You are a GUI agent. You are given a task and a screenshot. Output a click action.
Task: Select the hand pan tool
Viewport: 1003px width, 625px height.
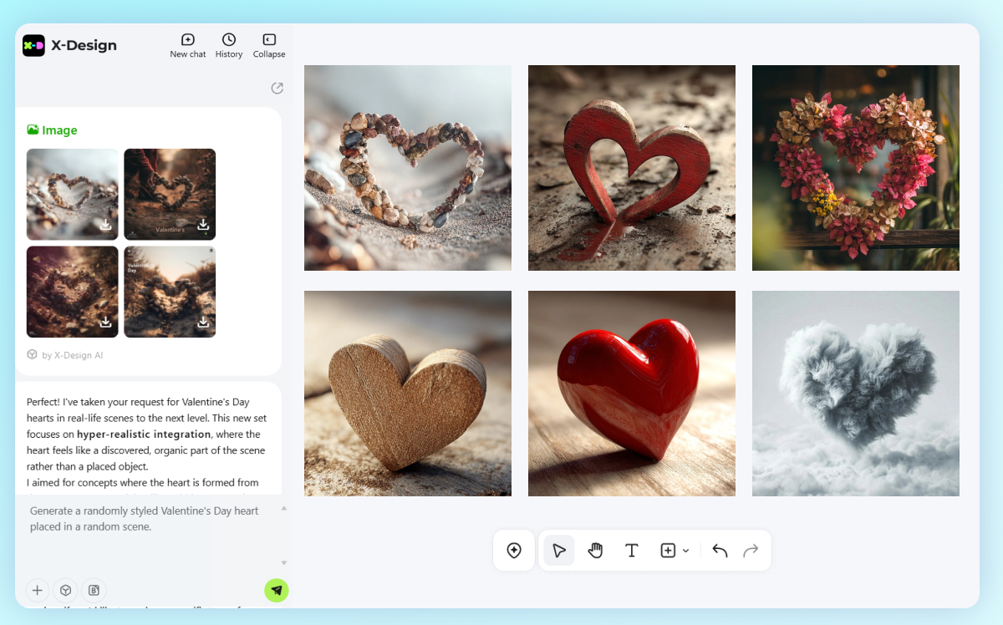pyautogui.click(x=595, y=550)
